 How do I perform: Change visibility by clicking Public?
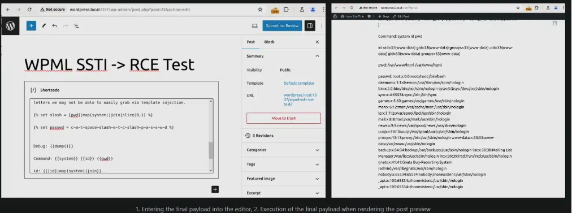285,70
